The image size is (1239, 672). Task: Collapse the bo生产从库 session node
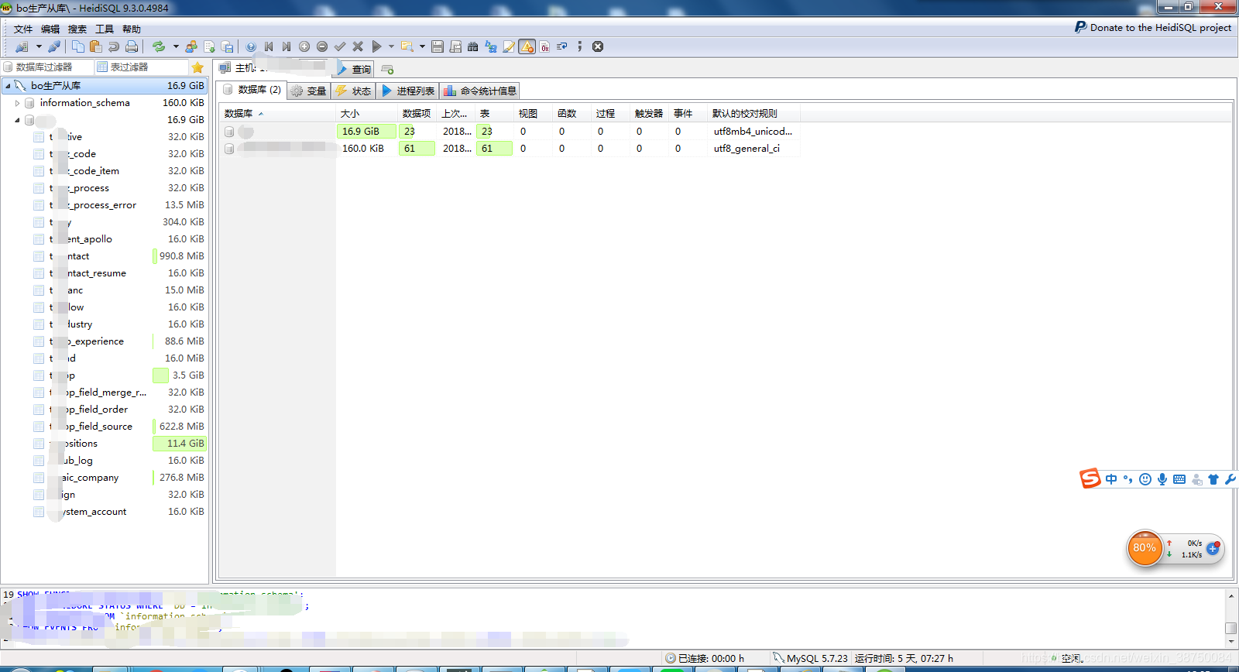8,86
